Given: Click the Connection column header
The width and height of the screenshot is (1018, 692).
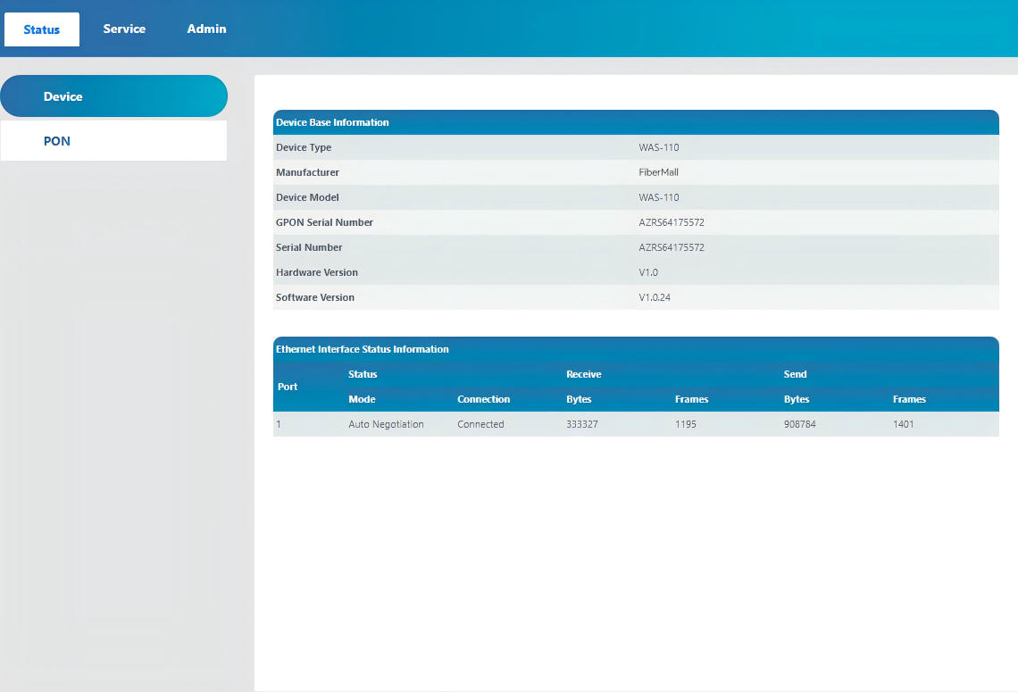Looking at the screenshot, I should pos(483,399).
